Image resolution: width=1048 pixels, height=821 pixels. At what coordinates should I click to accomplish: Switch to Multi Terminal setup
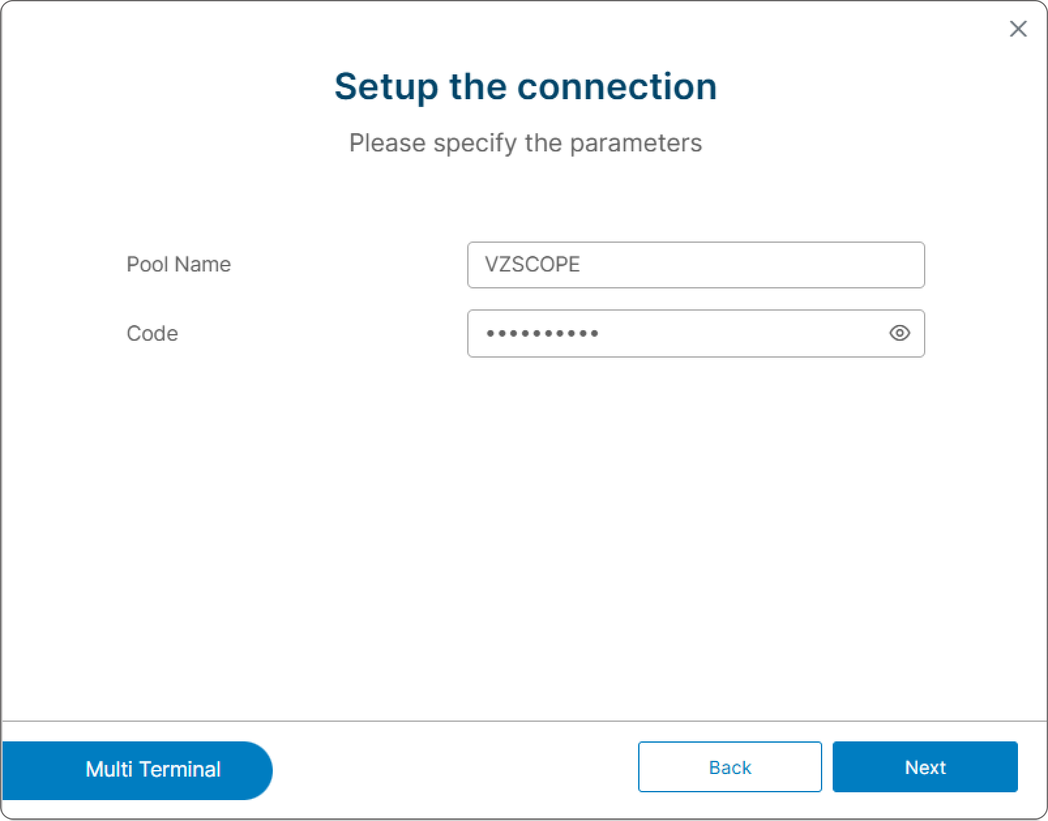click(137, 770)
